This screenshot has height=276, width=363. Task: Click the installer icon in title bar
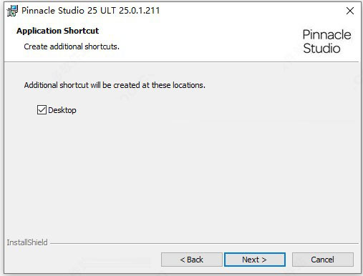tap(12, 11)
